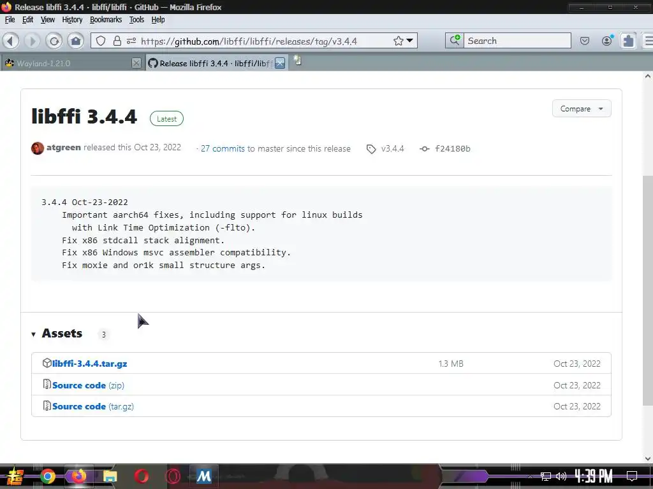
Task: Go back with the browser Back arrow
Action: click(x=11, y=41)
